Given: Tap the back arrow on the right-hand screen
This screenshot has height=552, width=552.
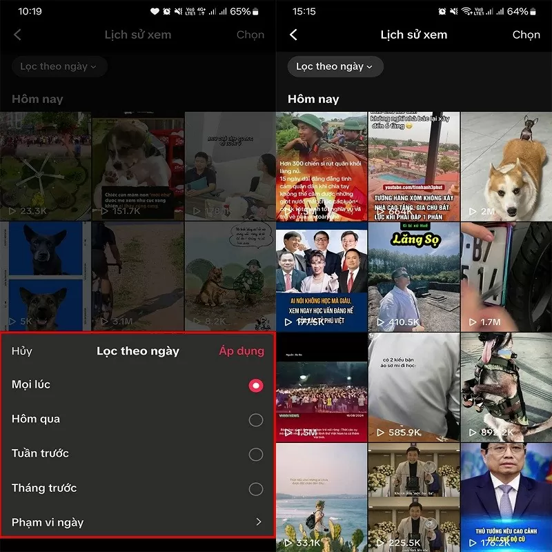Looking at the screenshot, I should pyautogui.click(x=293, y=34).
